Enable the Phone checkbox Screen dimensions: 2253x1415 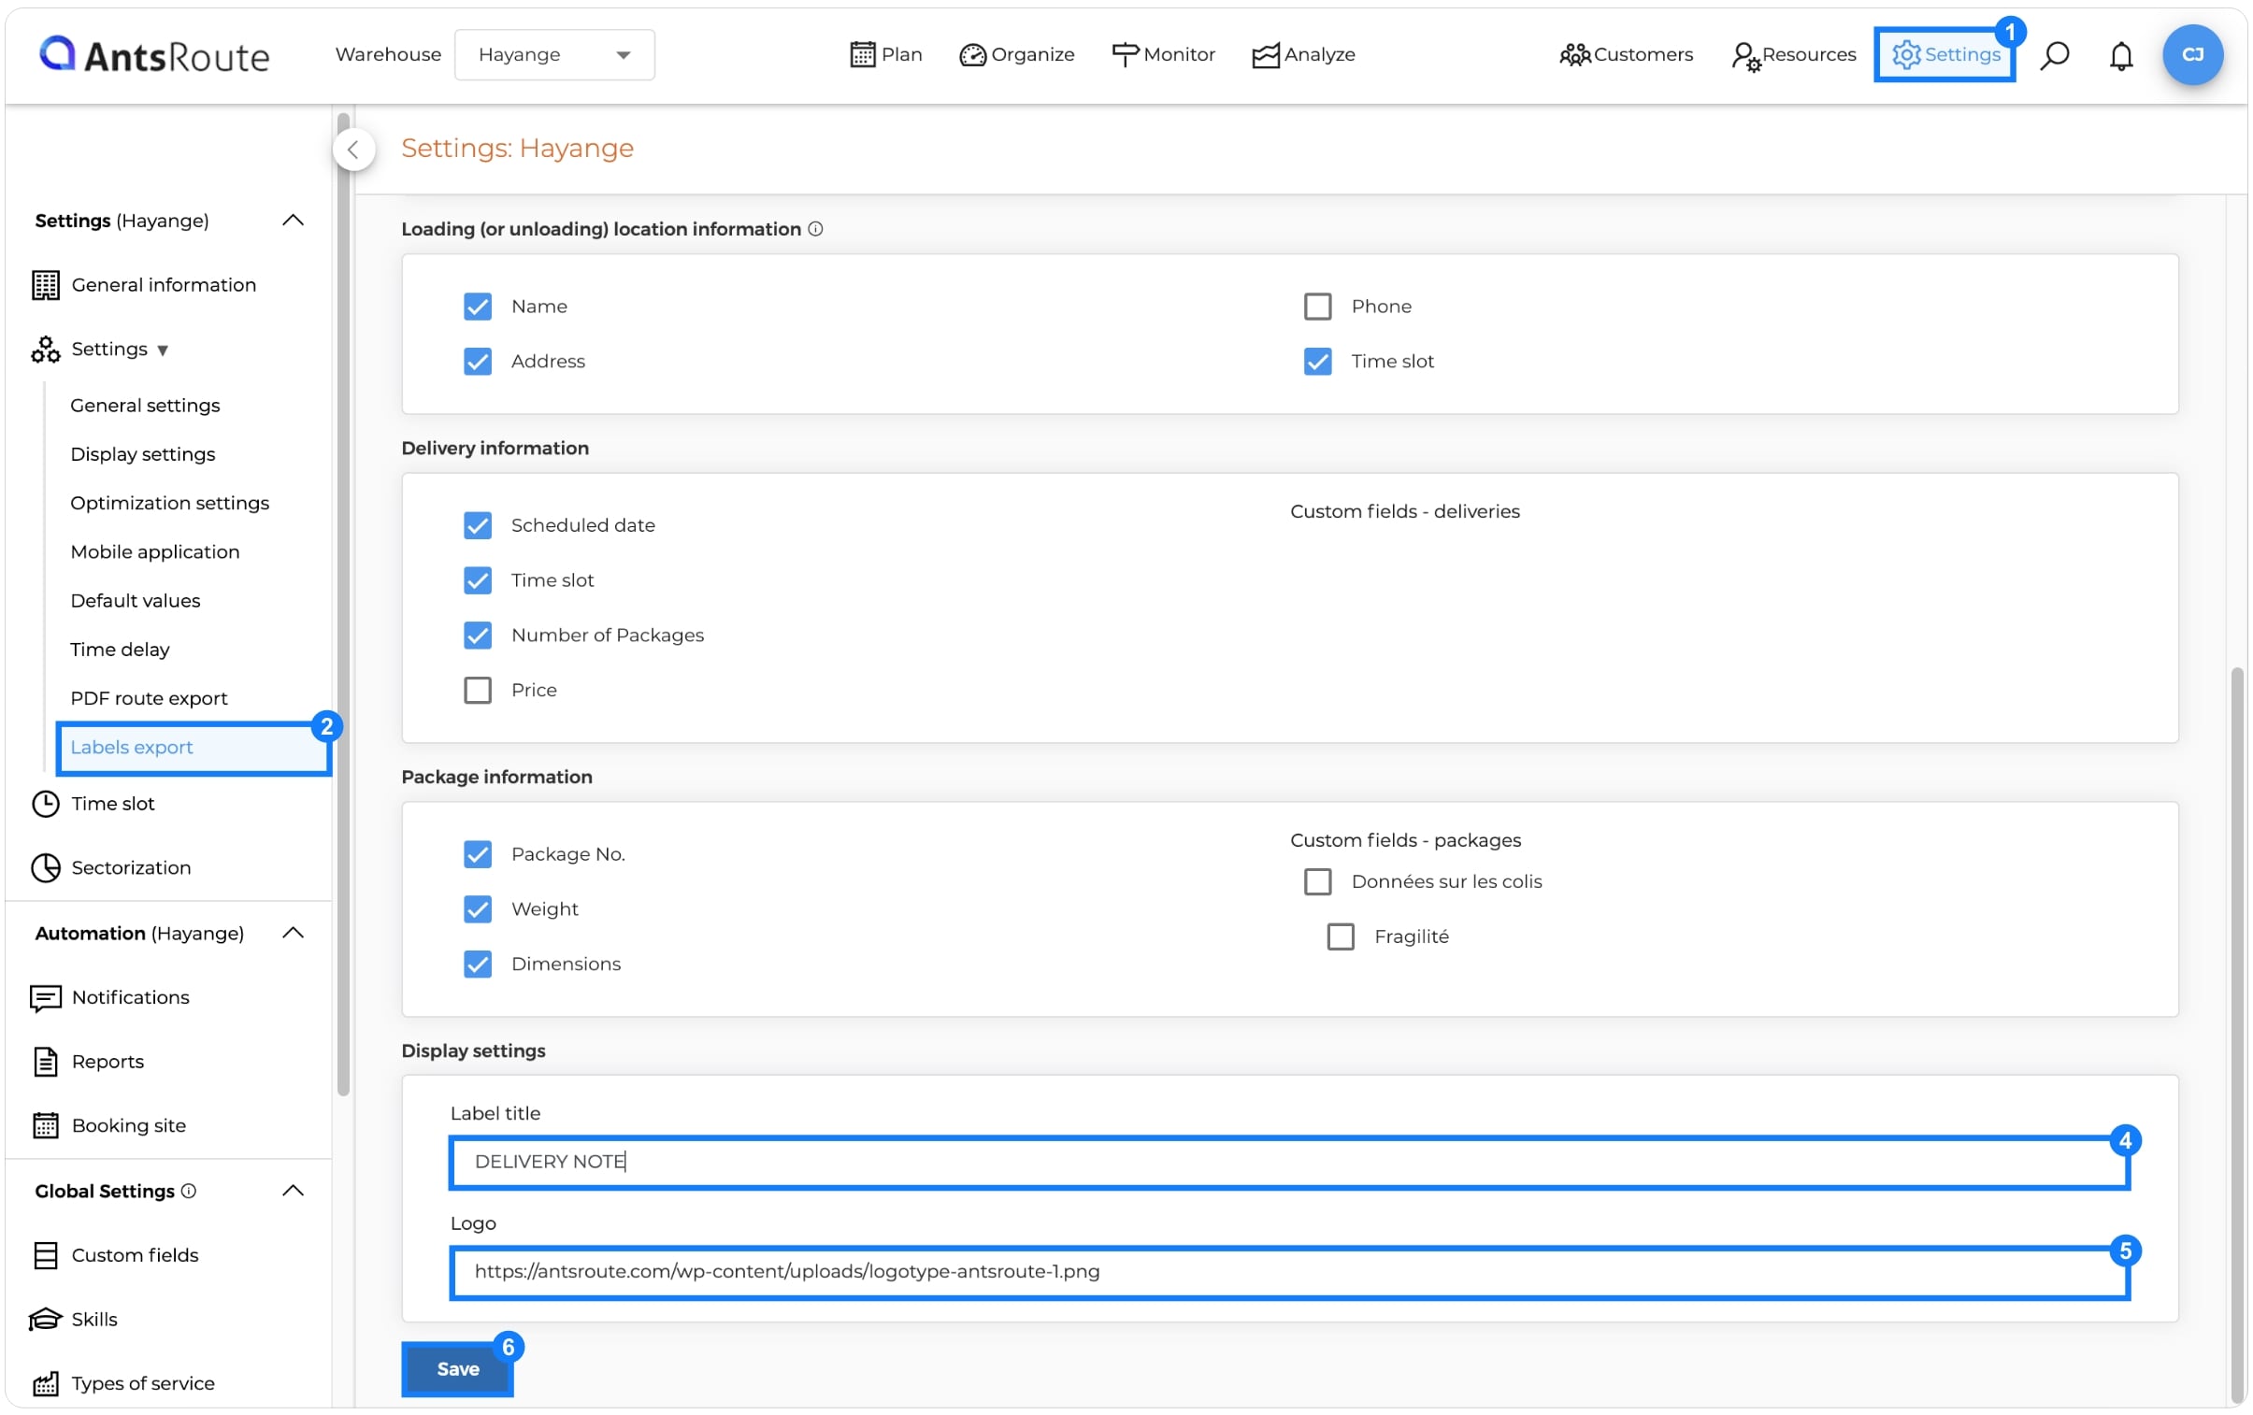[x=1317, y=306]
